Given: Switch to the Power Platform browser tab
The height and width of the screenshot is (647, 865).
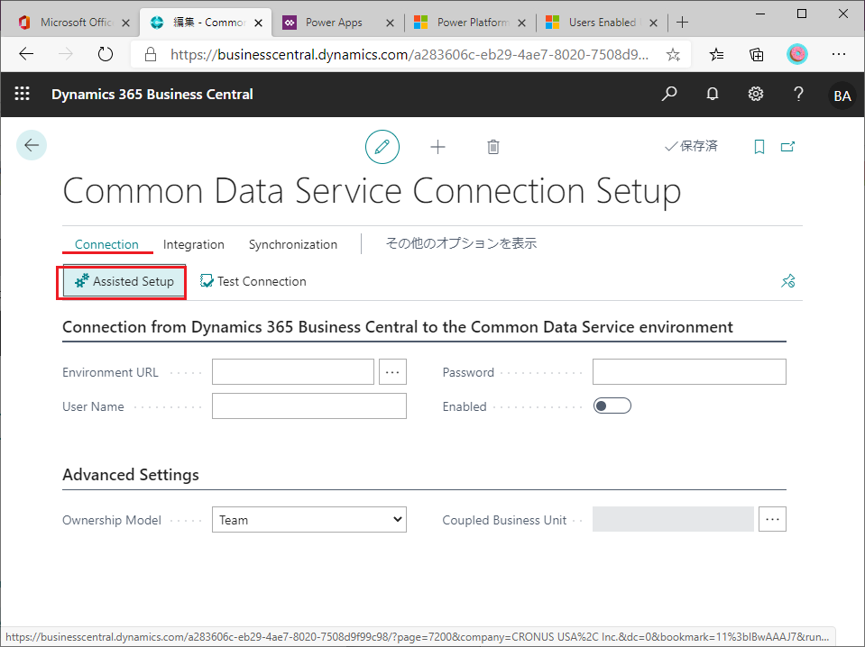Looking at the screenshot, I should (x=471, y=23).
